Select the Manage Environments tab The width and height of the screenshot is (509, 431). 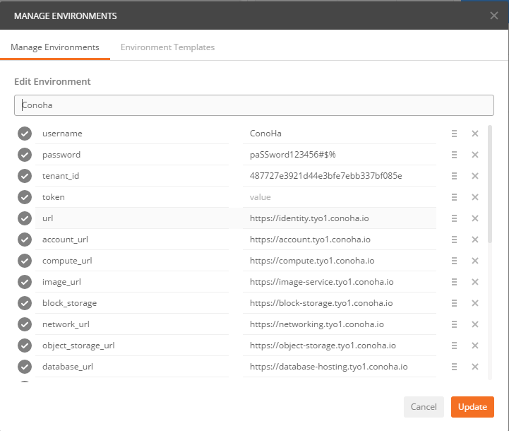[x=55, y=47]
